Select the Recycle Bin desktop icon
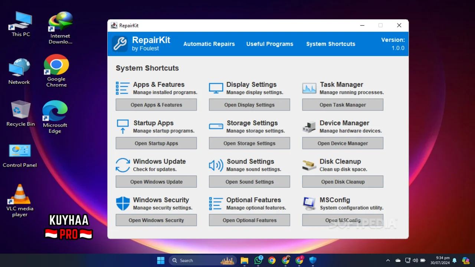The width and height of the screenshot is (475, 267). [20, 113]
